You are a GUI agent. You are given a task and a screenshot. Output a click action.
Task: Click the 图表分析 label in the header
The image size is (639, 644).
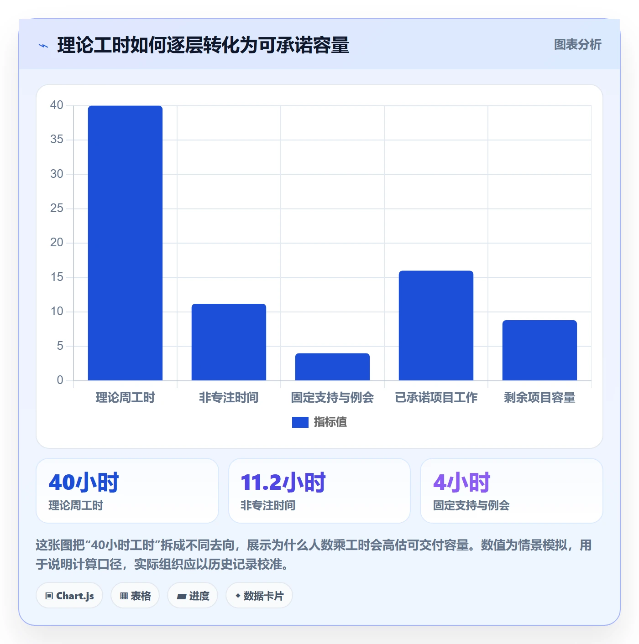click(x=577, y=45)
